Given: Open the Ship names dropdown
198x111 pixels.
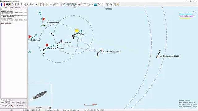Looking at the screenshot, I should pos(58,5).
